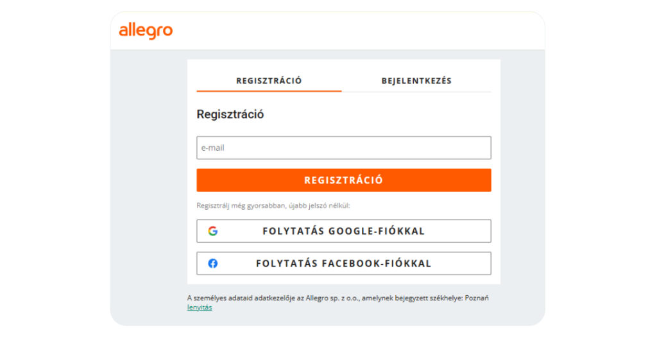Select the Regisztráció tab
The image size is (657, 344).
coord(269,81)
